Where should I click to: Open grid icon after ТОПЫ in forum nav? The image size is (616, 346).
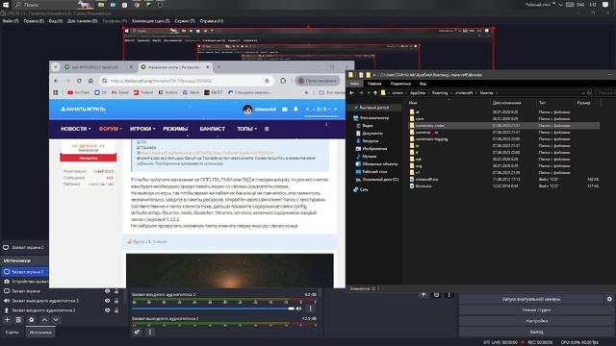pyautogui.click(x=267, y=129)
